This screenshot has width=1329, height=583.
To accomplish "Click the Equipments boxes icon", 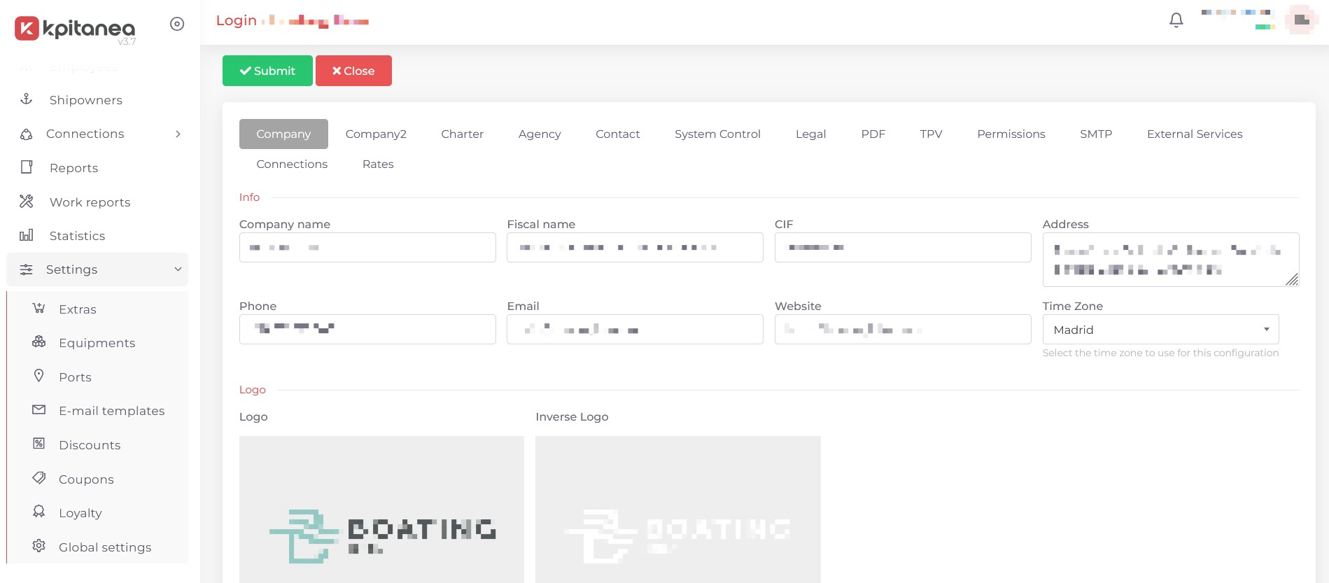I will click(39, 342).
